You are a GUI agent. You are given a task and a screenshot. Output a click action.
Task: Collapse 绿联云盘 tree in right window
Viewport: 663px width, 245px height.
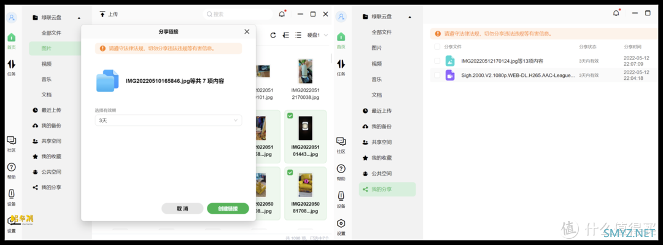(x=409, y=17)
